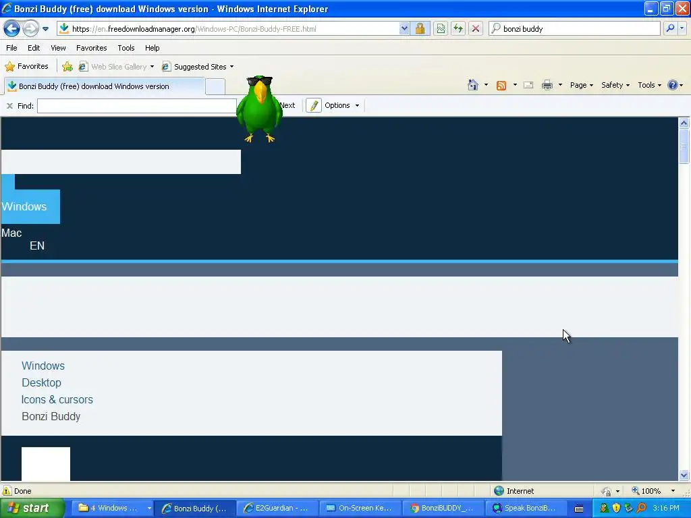
Task: Click the vertical scrollbar thumb
Action: pyautogui.click(x=684, y=146)
